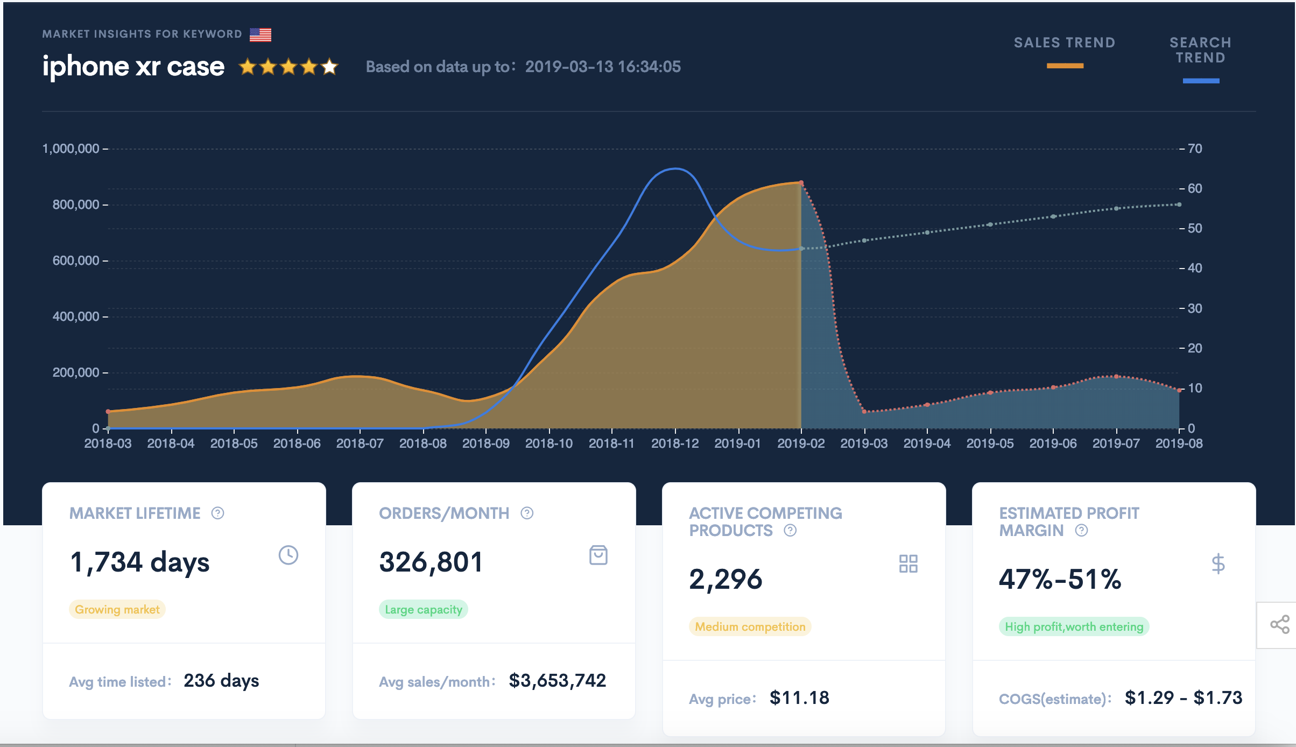Image resolution: width=1296 pixels, height=747 pixels.
Task: Click the 326,801 orders value
Action: 431,562
